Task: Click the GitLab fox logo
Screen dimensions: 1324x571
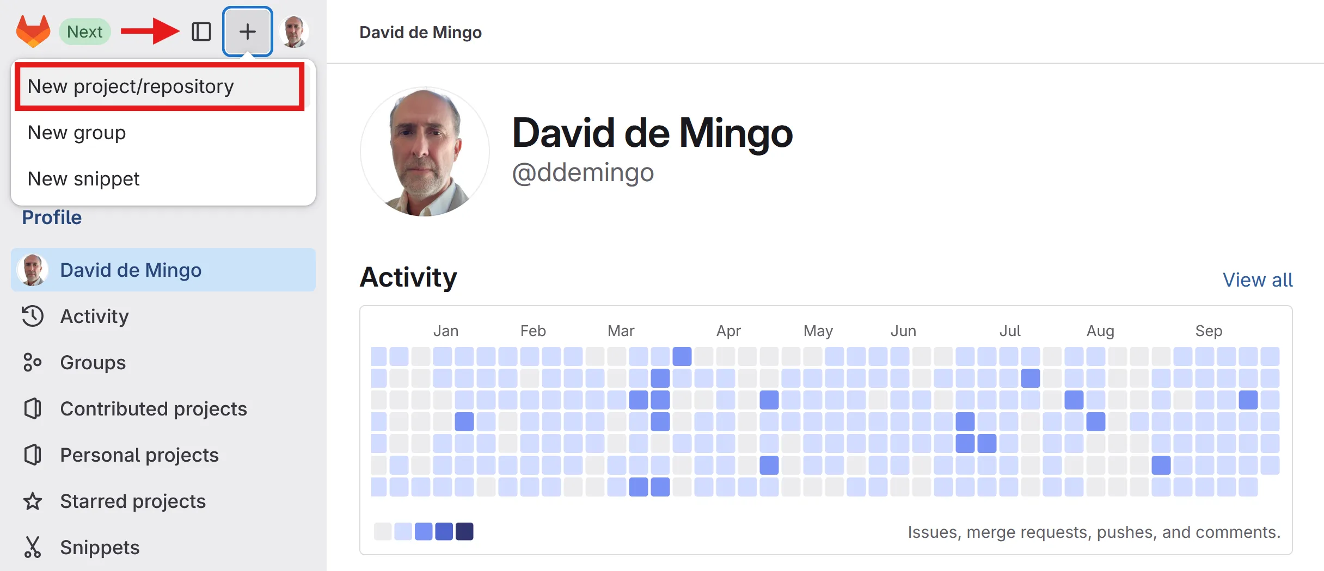Action: pyautogui.click(x=33, y=31)
